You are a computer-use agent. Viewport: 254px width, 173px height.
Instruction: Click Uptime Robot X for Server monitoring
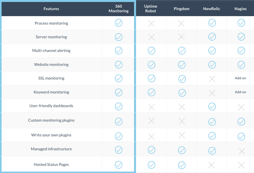pyautogui.click(x=151, y=37)
